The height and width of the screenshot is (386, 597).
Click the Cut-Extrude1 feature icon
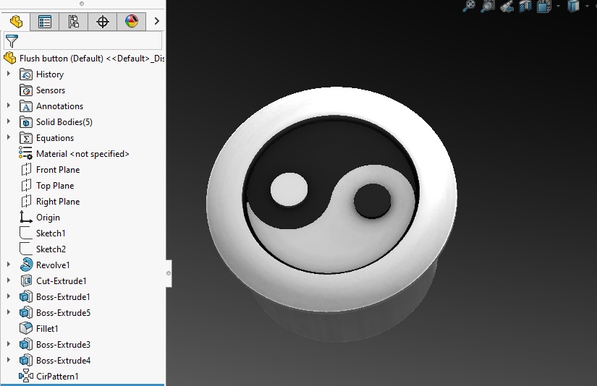coord(26,280)
